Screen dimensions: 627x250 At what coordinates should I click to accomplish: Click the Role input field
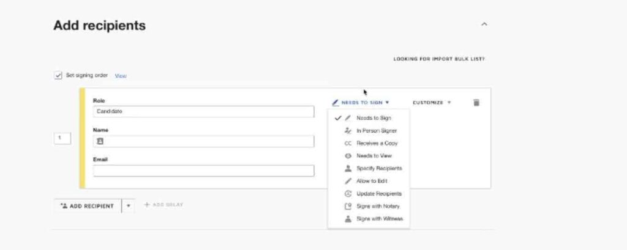point(203,111)
